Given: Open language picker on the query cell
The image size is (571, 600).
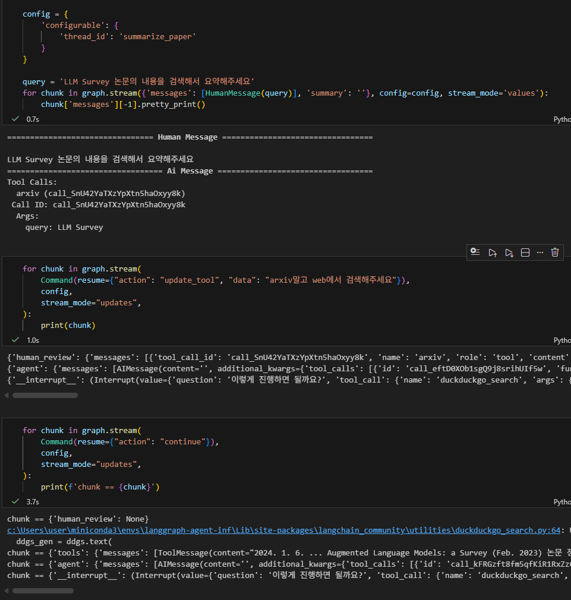Looking at the screenshot, I should [562, 119].
